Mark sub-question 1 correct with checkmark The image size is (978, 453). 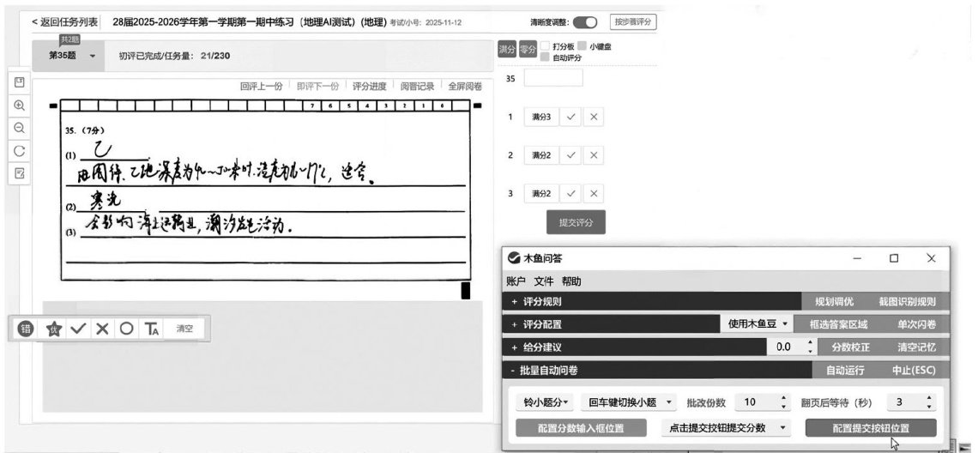pyautogui.click(x=571, y=117)
